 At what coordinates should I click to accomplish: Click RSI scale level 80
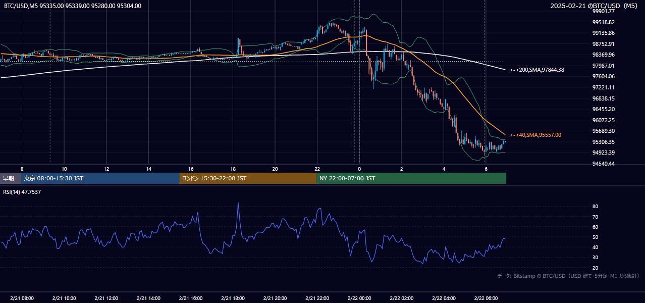596,207
